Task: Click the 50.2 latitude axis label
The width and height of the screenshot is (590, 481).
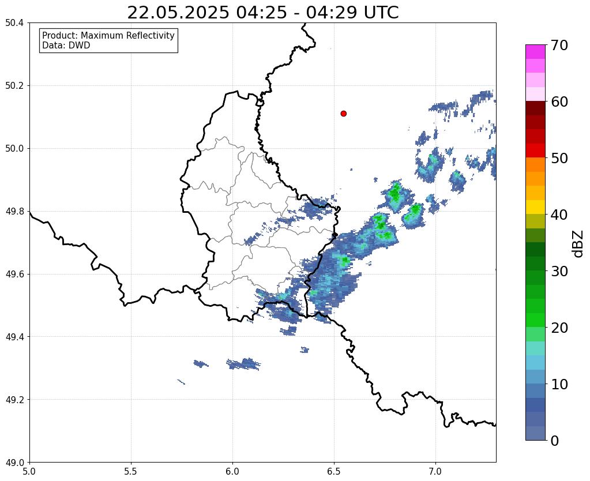Action: click(x=14, y=85)
